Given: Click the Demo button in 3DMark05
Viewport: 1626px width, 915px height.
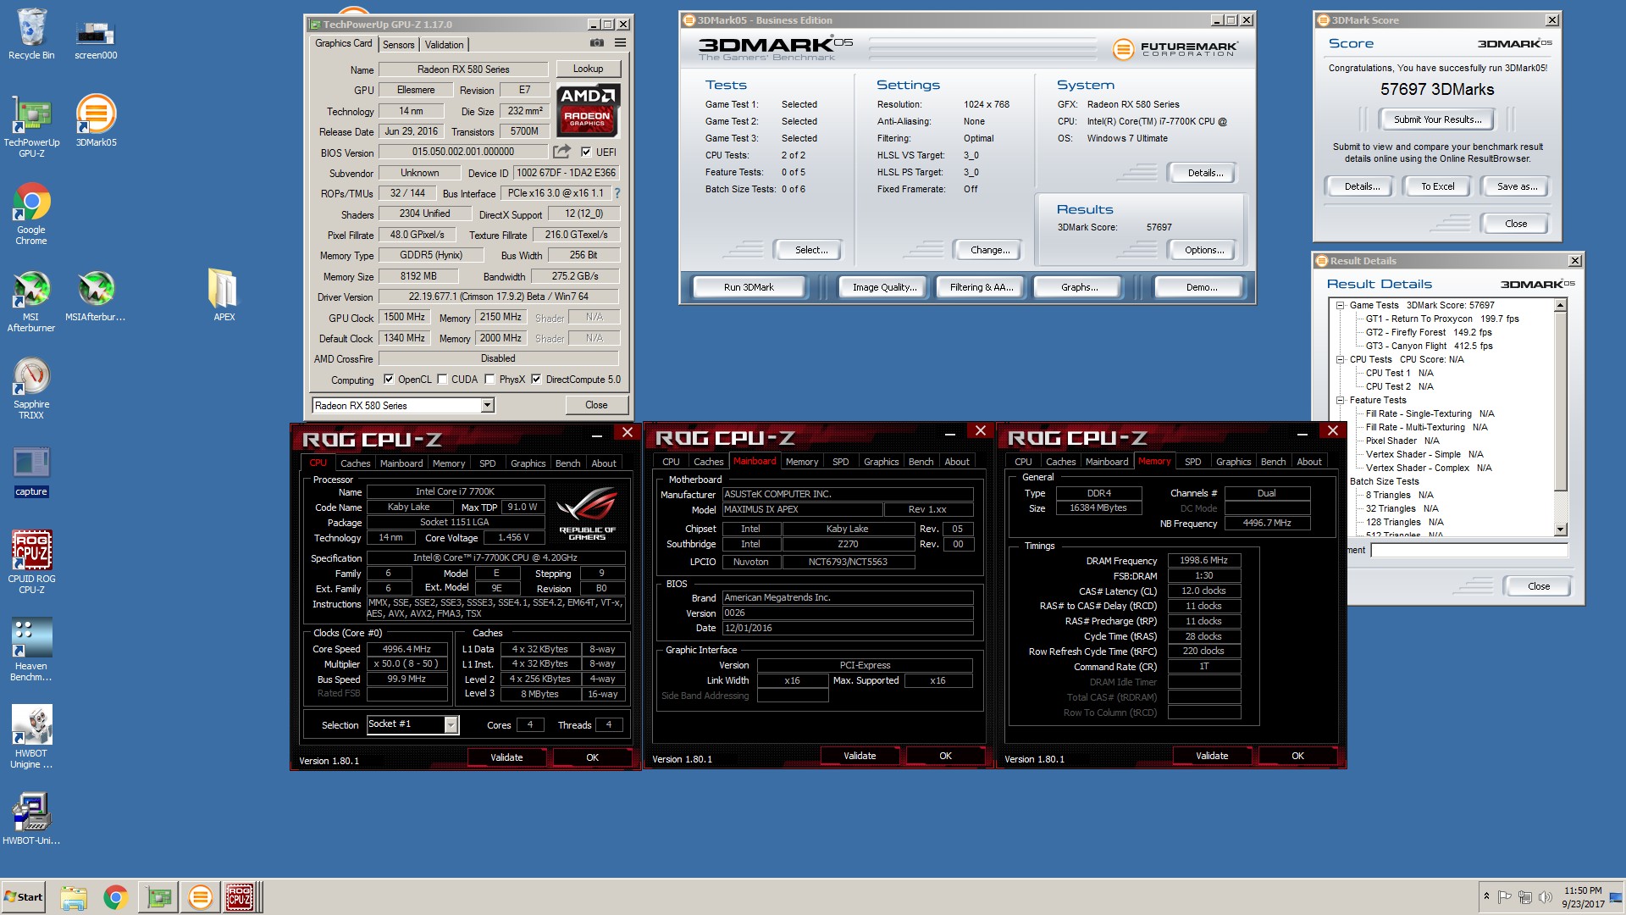Looking at the screenshot, I should pyautogui.click(x=1202, y=287).
